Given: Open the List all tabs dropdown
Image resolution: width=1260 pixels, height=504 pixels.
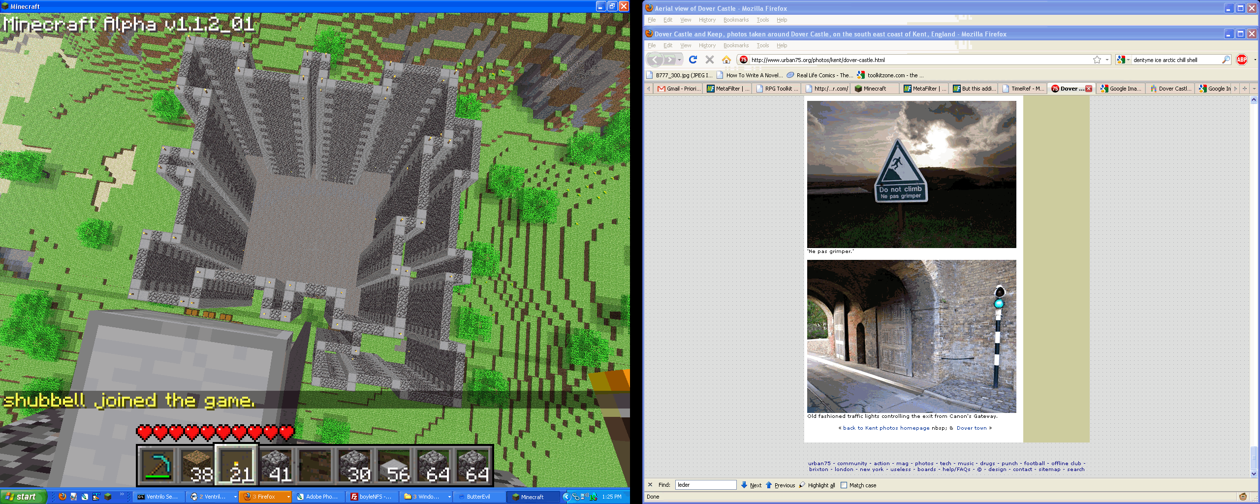Looking at the screenshot, I should pyautogui.click(x=1254, y=89).
